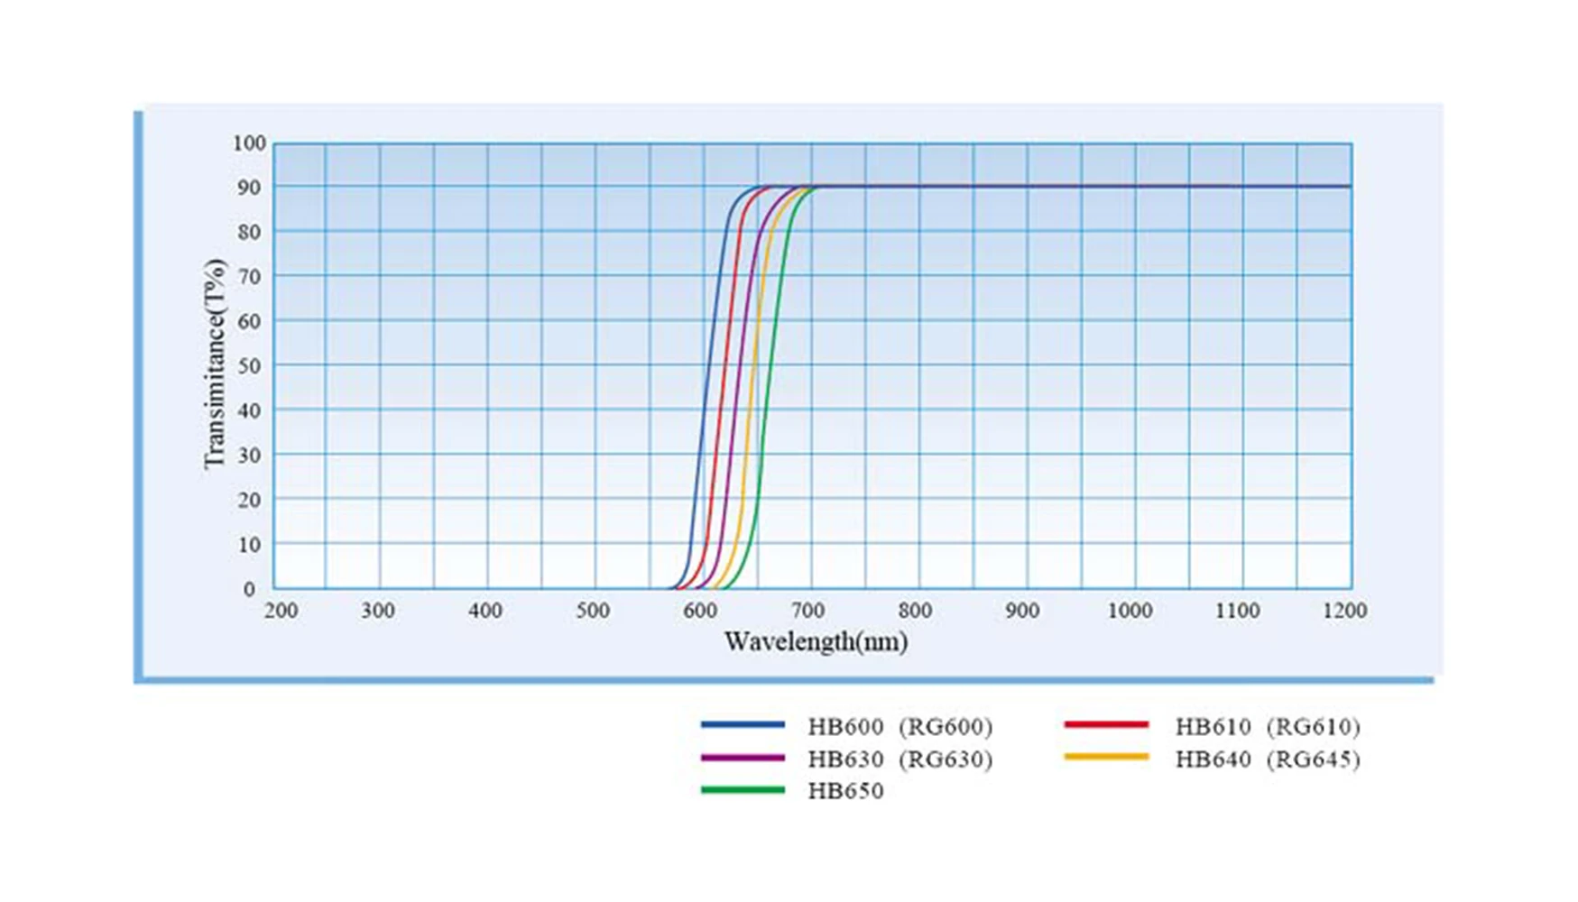Click the 40 transmittance axis label

[250, 411]
